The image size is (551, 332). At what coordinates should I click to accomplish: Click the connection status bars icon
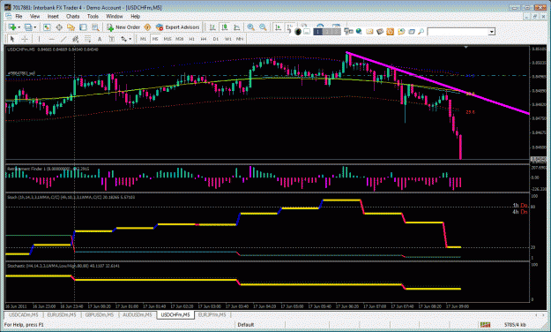coord(485,325)
